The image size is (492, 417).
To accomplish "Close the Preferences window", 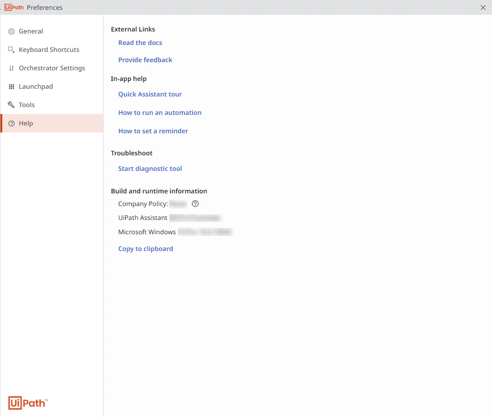I will [x=483, y=8].
